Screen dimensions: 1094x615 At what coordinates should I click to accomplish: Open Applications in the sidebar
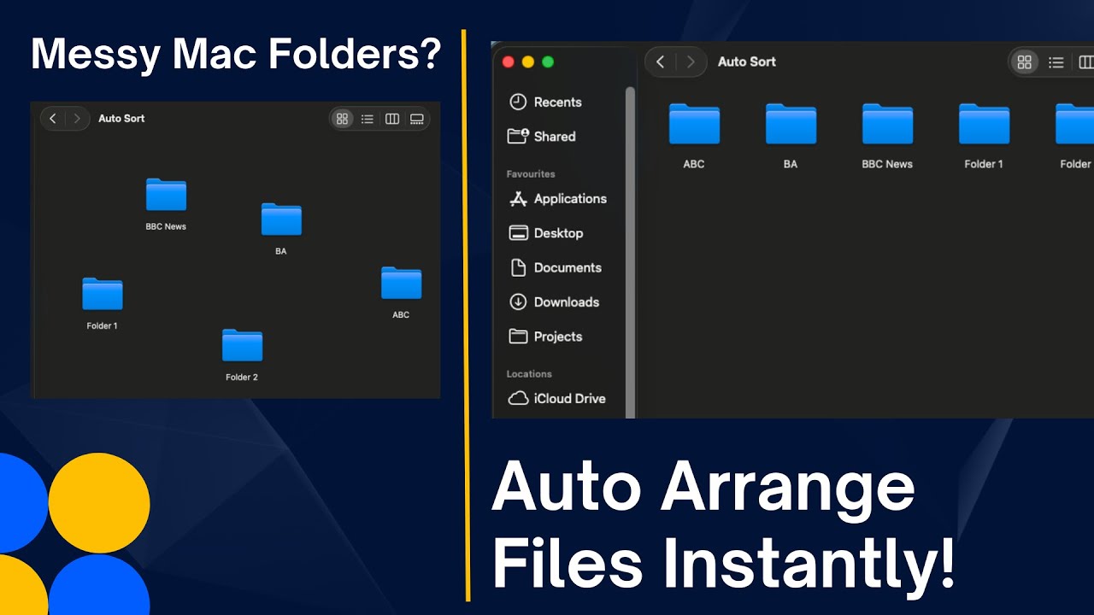coord(558,198)
